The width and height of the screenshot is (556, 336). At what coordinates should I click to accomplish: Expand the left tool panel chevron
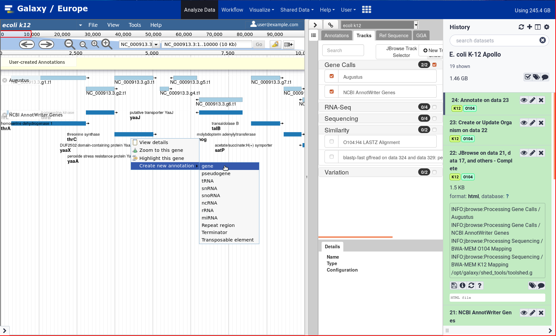point(5,330)
